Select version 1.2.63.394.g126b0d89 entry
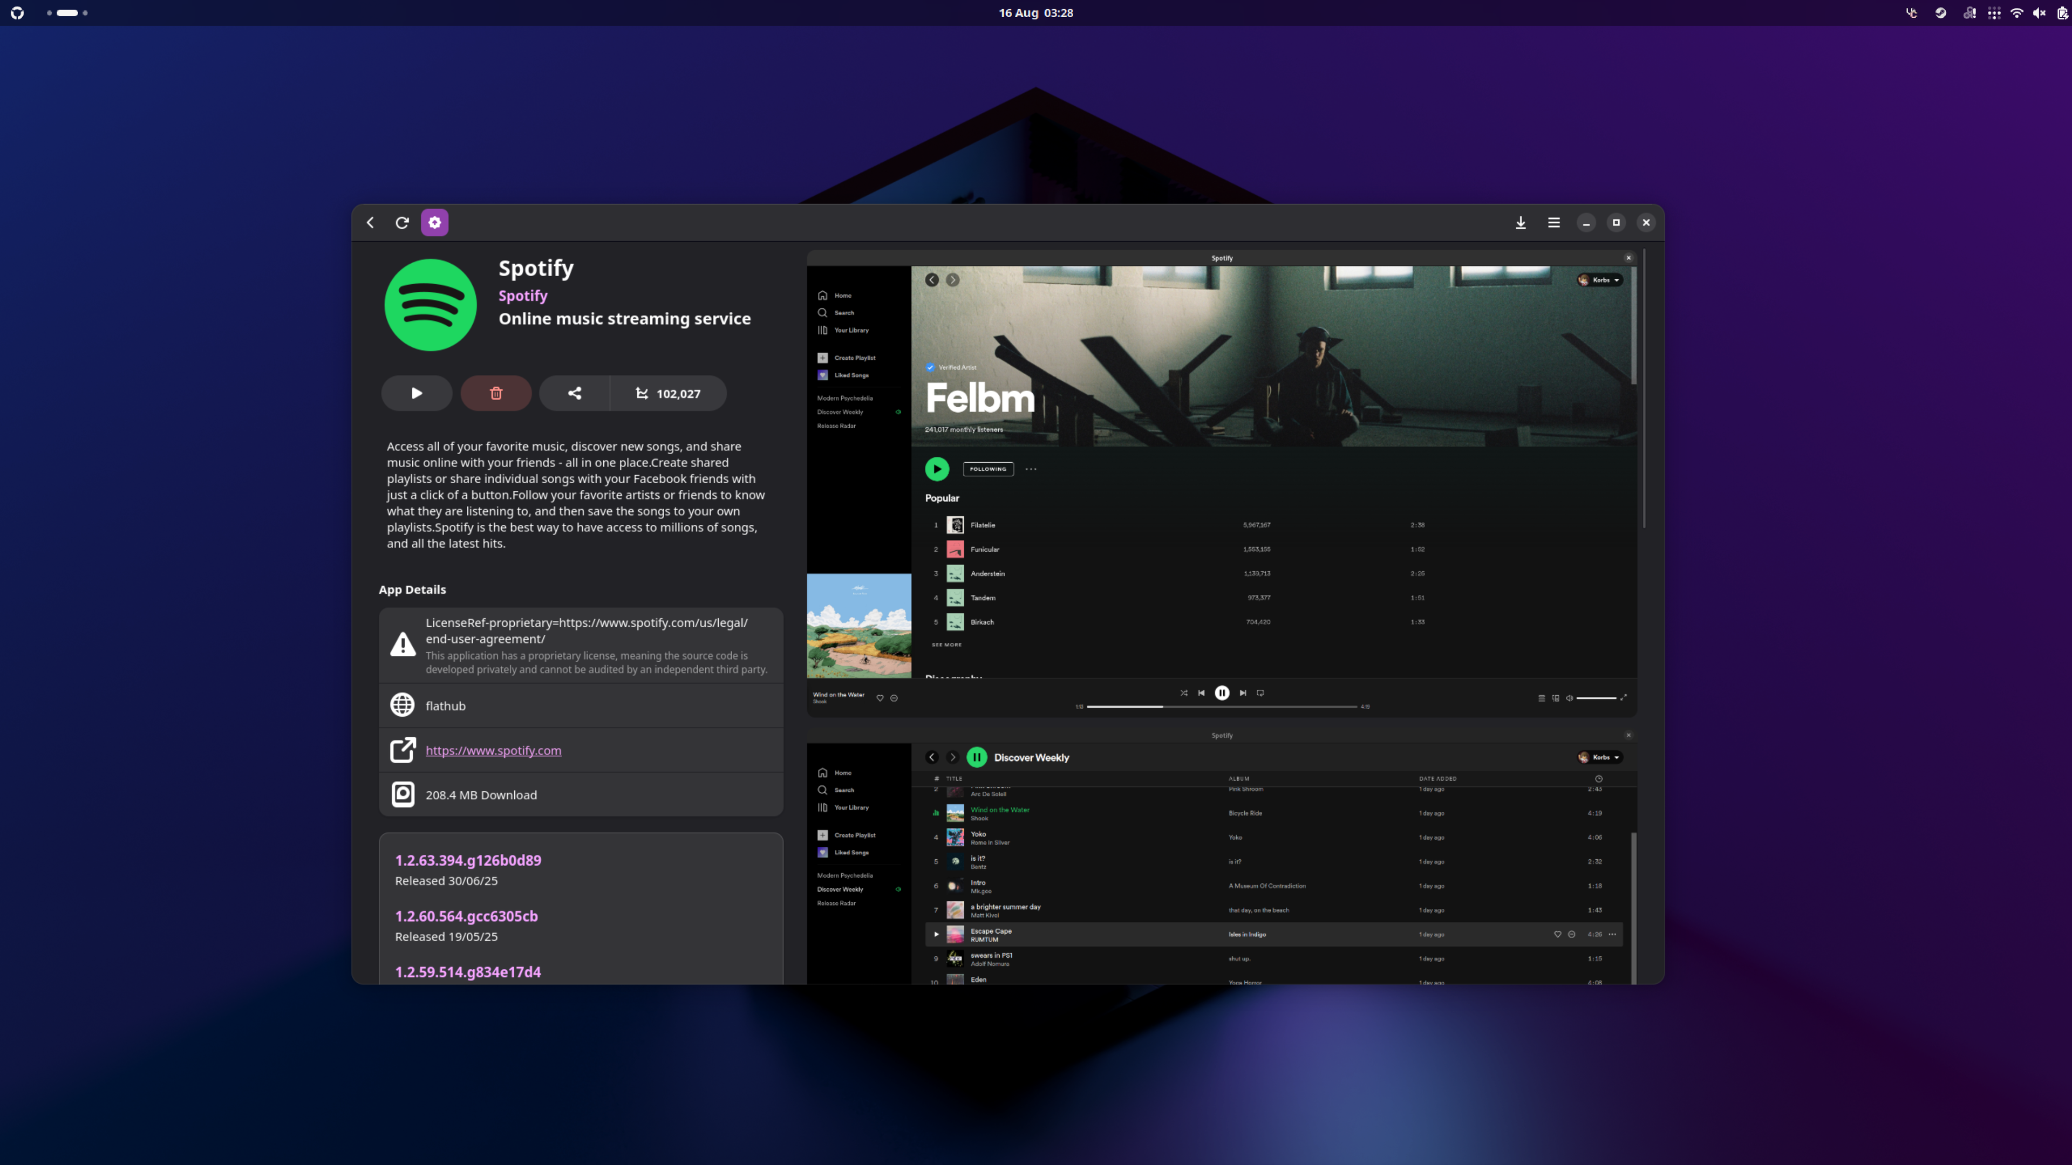 pyautogui.click(x=468, y=860)
